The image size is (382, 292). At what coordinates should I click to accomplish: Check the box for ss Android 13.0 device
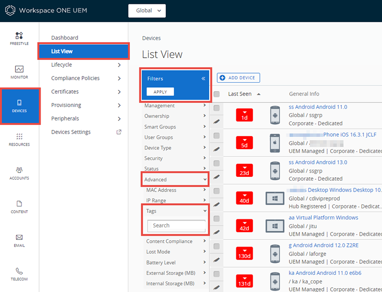(216, 163)
